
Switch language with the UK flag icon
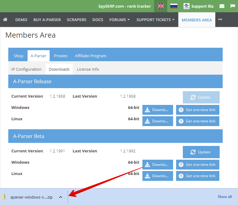[x=161, y=6]
